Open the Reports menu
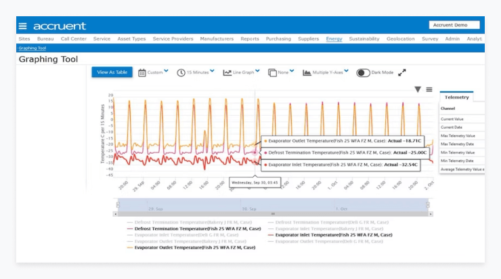 (x=250, y=39)
